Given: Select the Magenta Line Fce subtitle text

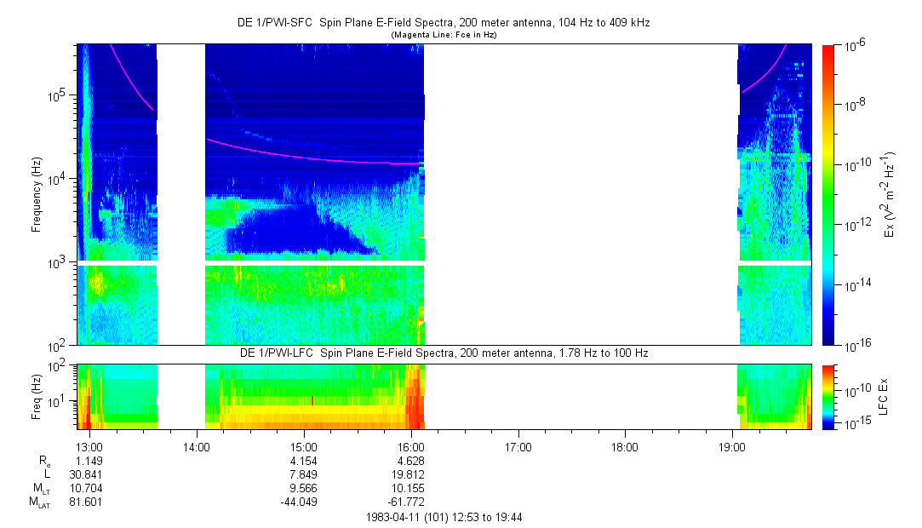Looking at the screenshot, I should click(x=443, y=35).
